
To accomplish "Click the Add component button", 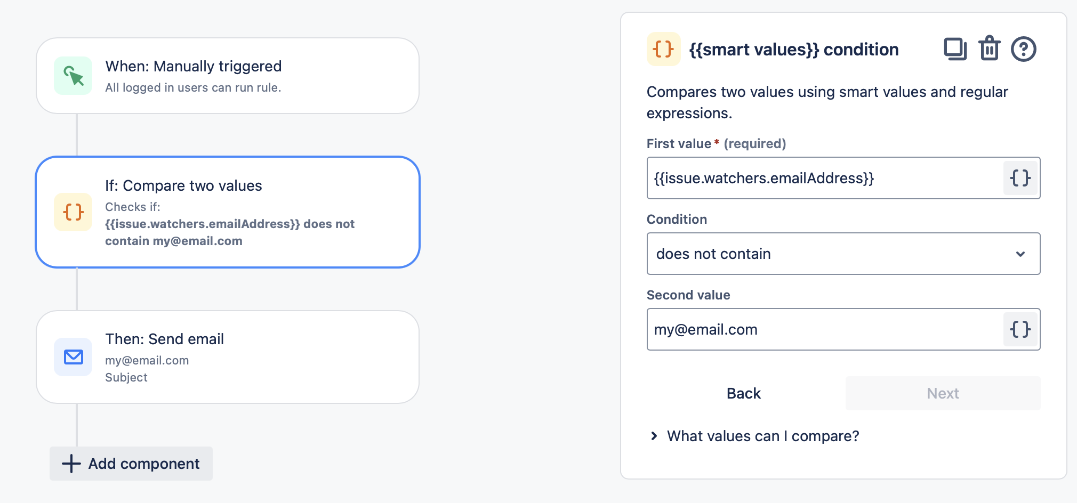I will (131, 464).
